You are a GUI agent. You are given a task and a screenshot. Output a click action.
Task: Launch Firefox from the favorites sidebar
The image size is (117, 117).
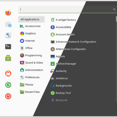(8, 13)
